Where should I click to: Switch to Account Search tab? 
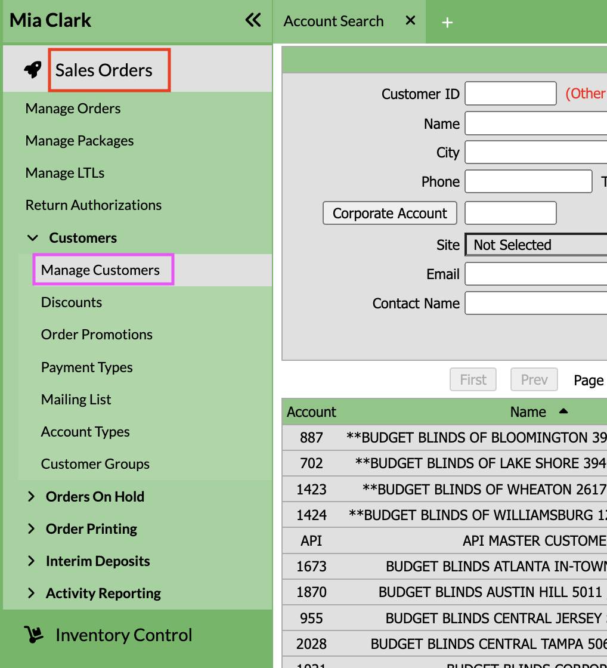click(333, 21)
